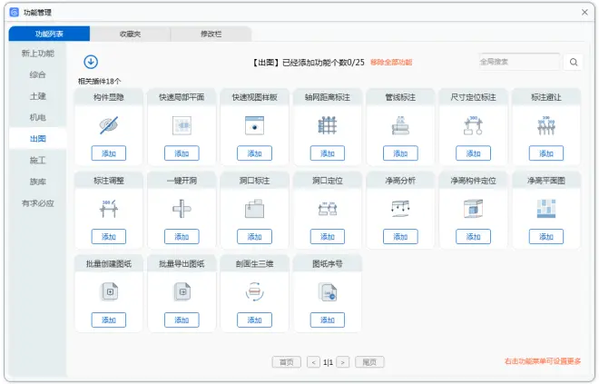Add the 净高构件定位 function
The height and width of the screenshot is (384, 599).
(474, 237)
